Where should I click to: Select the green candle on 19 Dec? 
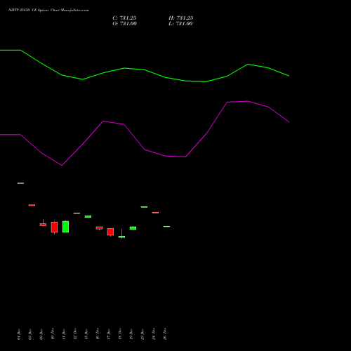tap(133, 228)
